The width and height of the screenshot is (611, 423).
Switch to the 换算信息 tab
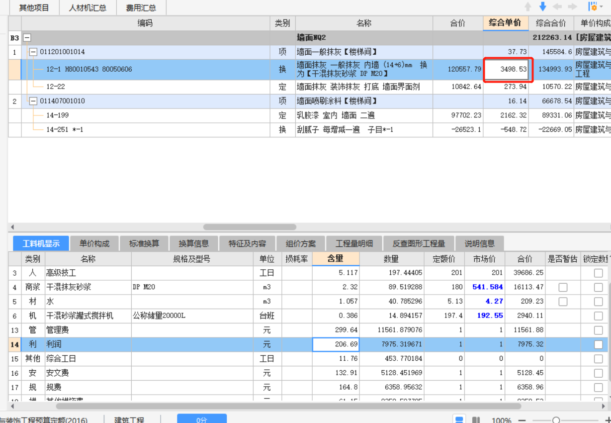[x=194, y=244]
